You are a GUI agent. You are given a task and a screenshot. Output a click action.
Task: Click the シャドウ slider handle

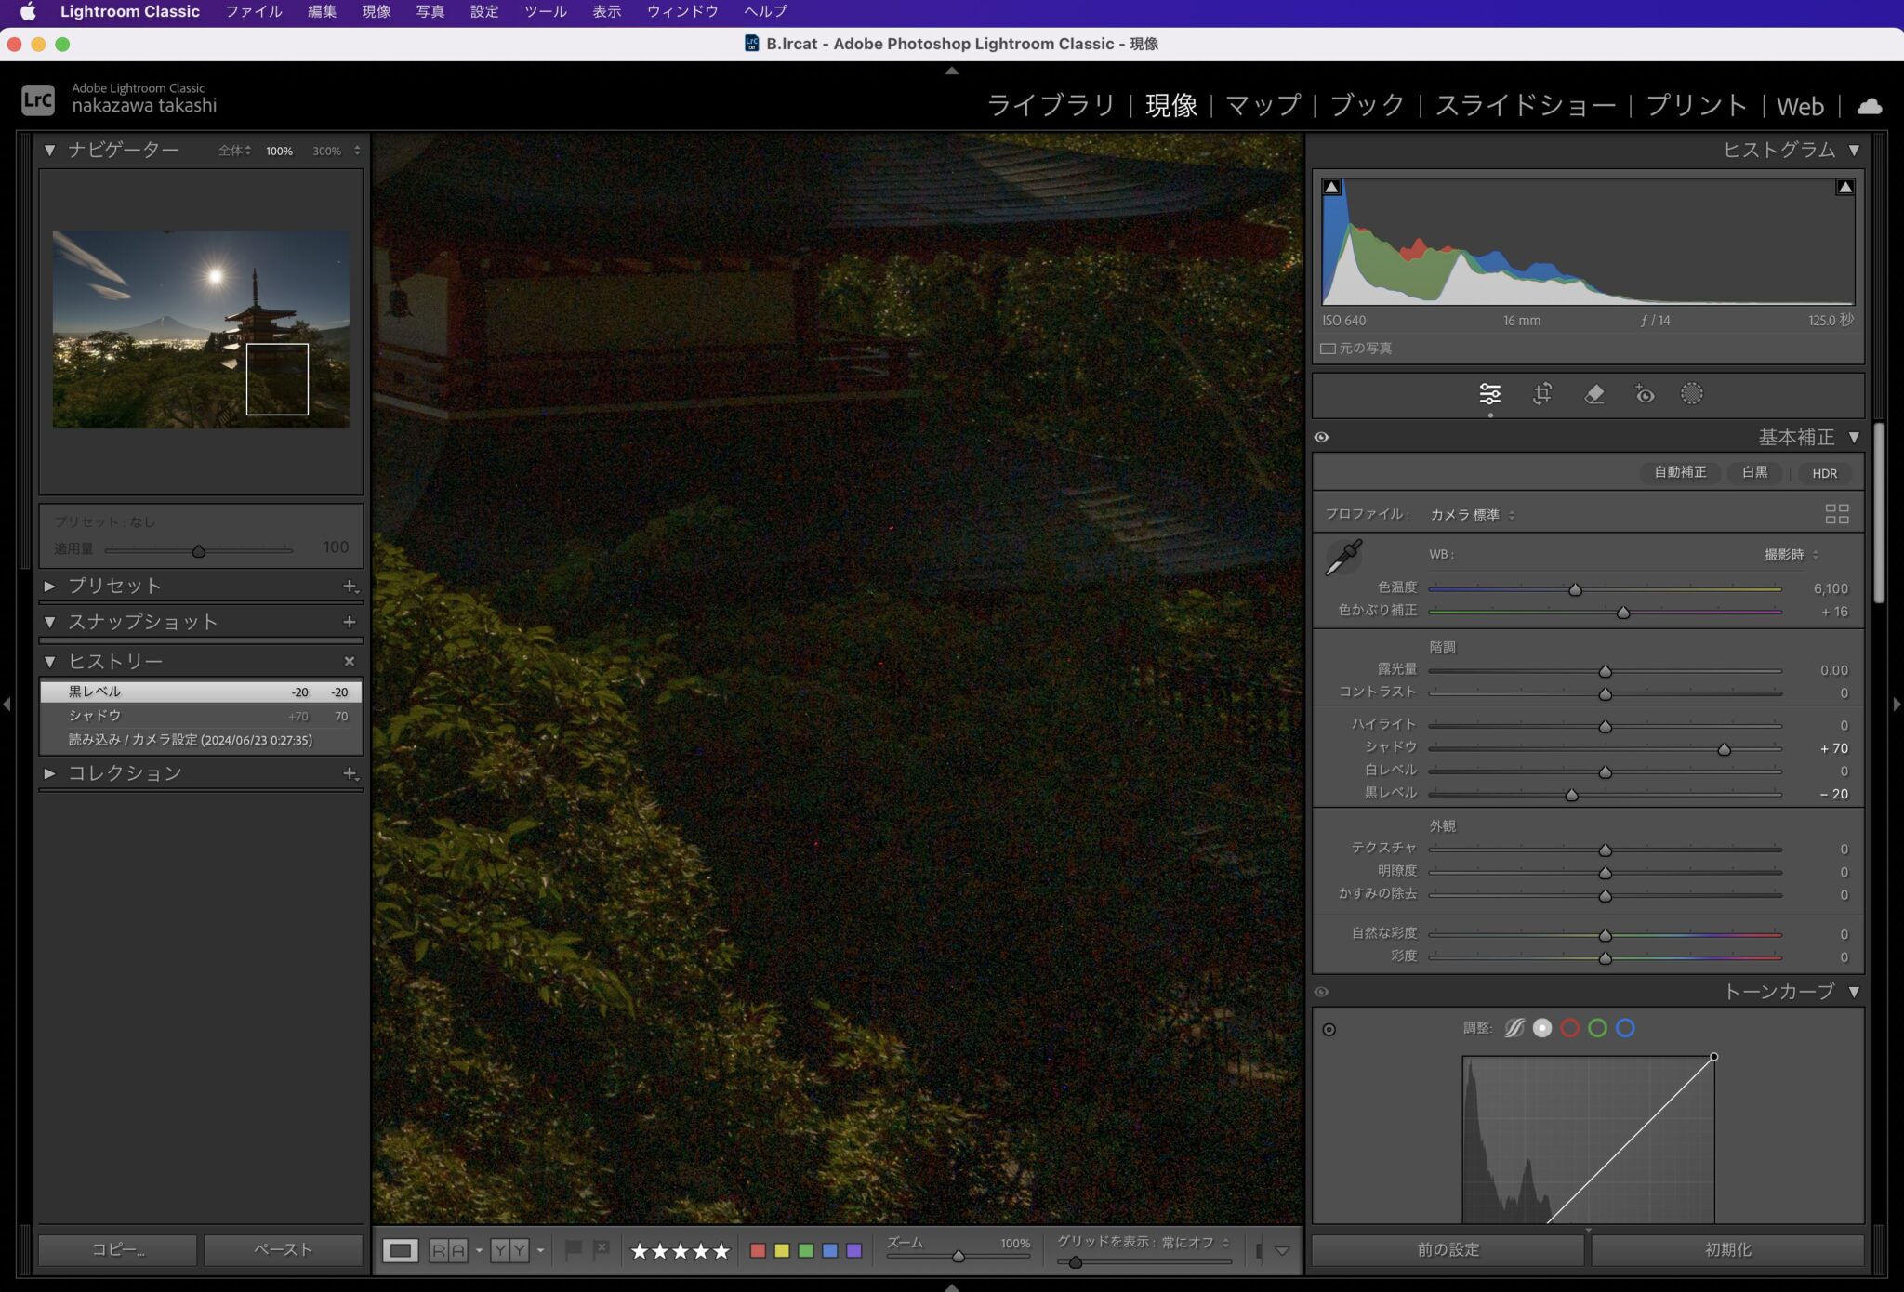[1724, 749]
